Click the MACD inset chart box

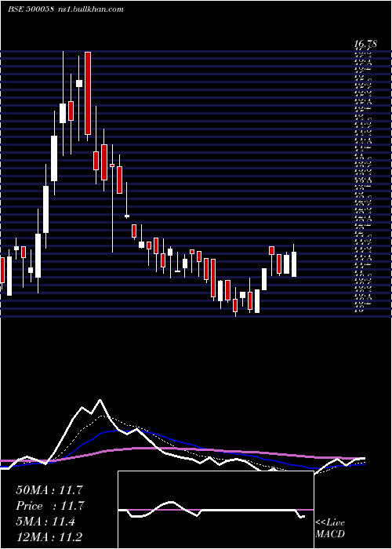(x=216, y=510)
